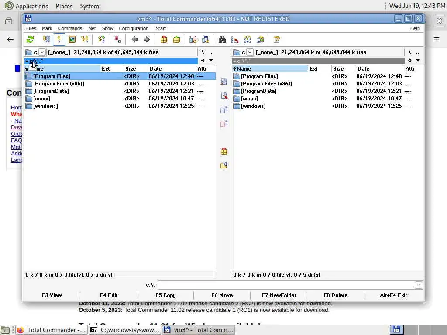
Task: Open the Places menu in top panel
Action: click(x=64, y=6)
